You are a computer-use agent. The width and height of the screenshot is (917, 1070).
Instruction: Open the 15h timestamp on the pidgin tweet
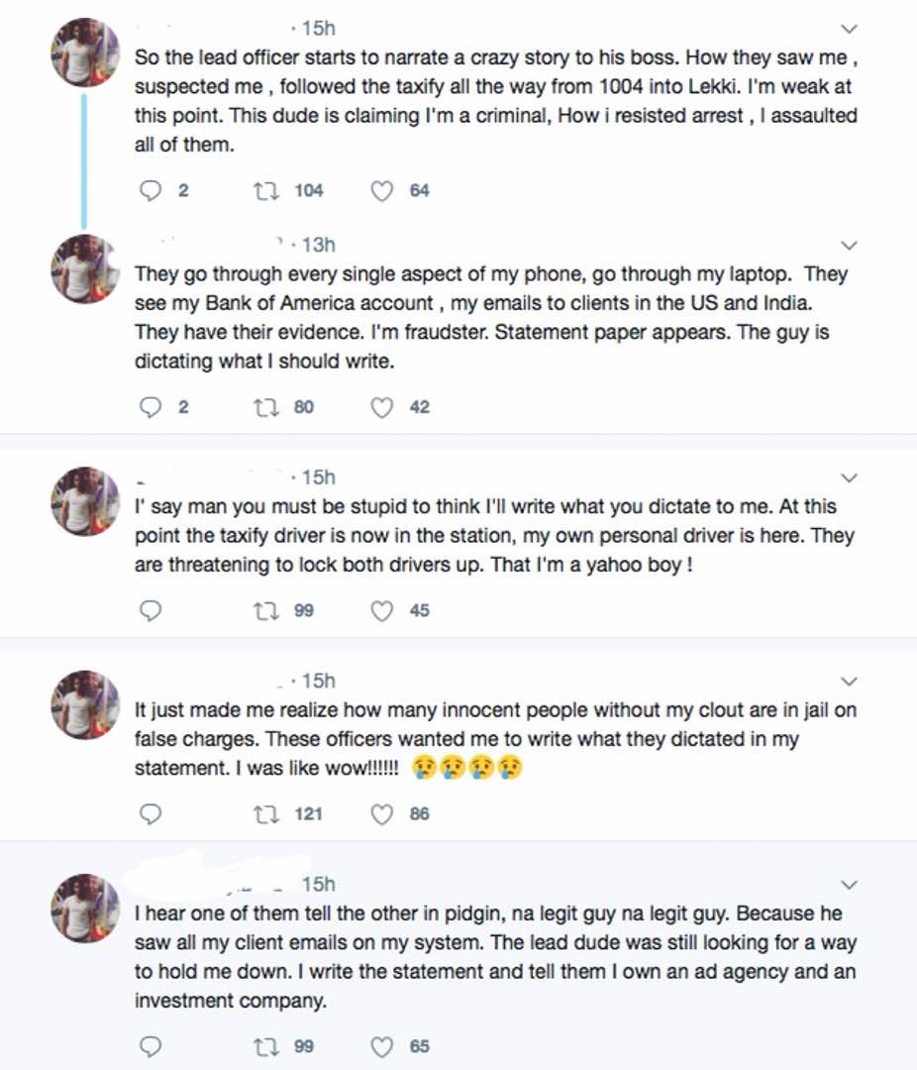pyautogui.click(x=319, y=884)
